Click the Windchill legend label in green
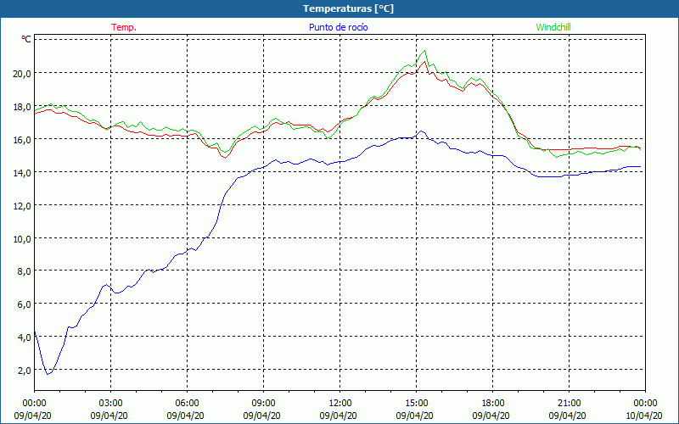 [553, 27]
